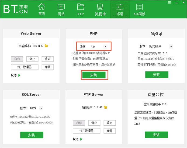Install 流量监控 traffic monitor
The image size is (187, 148).
pyautogui.click(x=157, y=135)
